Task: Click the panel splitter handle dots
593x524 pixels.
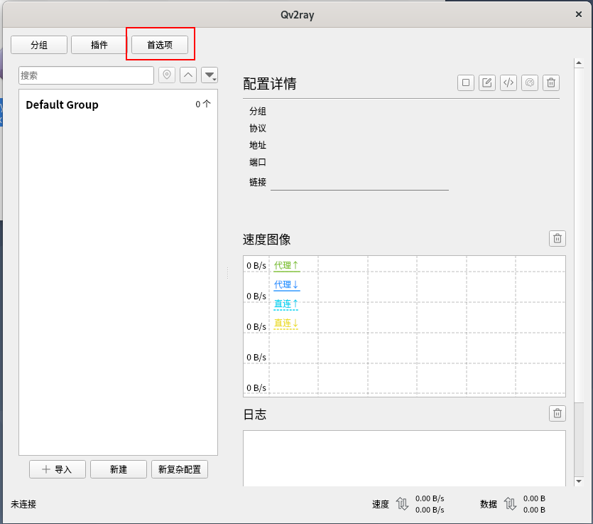Action: click(228, 273)
